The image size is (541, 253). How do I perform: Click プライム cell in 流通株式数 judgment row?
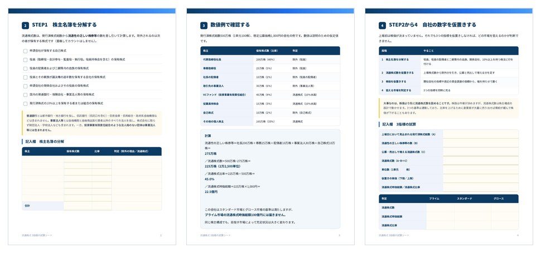[x=440, y=207]
